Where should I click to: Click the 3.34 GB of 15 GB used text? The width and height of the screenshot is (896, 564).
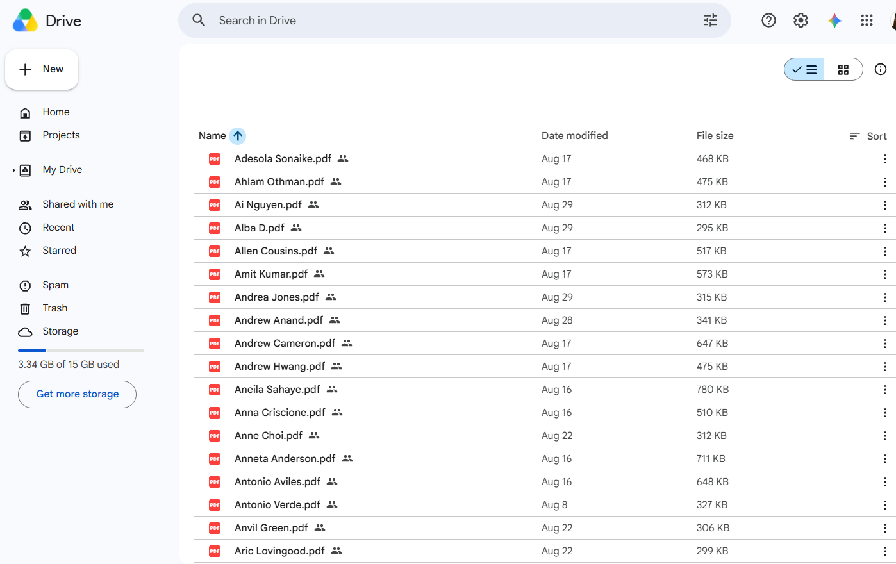(69, 365)
